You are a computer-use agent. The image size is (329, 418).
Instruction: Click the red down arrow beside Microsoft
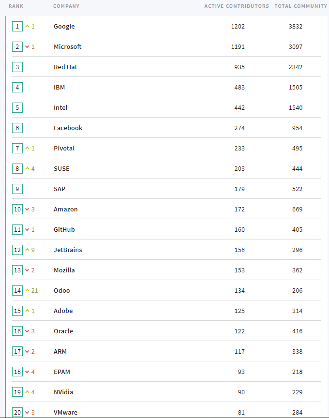coord(27,46)
